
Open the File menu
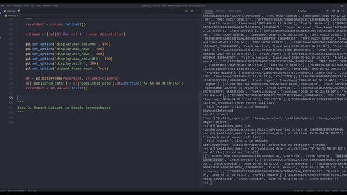[3, 6]
